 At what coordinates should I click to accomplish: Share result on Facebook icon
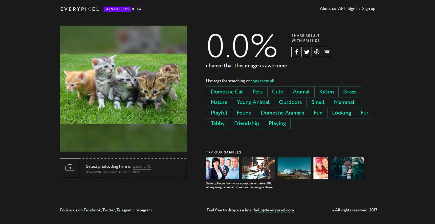[x=296, y=52]
